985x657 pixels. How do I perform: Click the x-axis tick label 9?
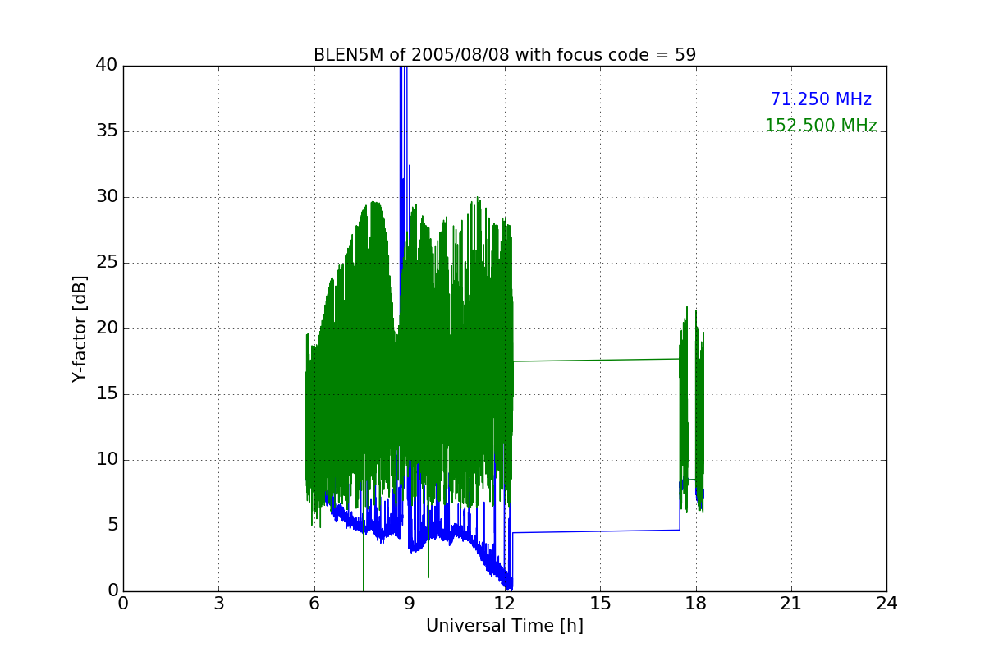coord(410,603)
